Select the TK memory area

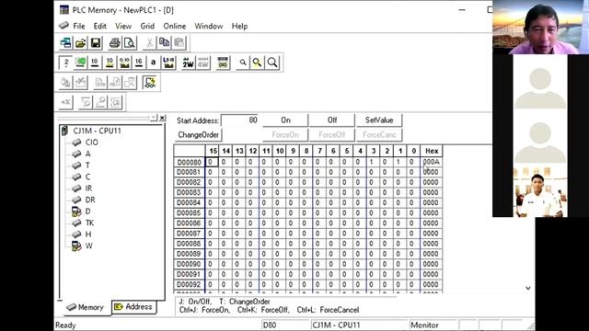(x=89, y=223)
